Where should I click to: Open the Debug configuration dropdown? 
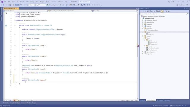pyautogui.click(x=31, y=5)
